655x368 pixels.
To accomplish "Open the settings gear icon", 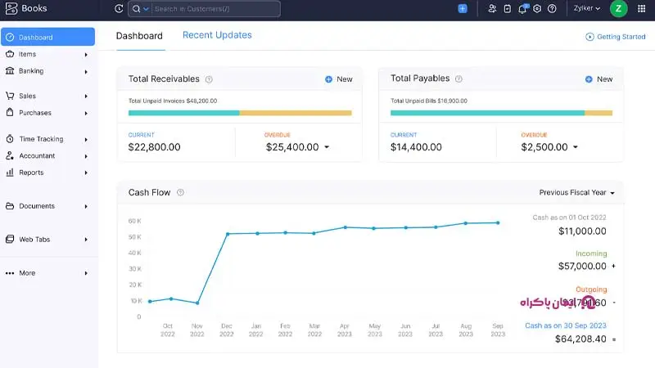I will [537, 9].
